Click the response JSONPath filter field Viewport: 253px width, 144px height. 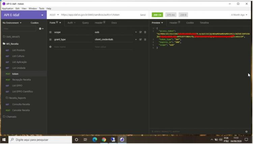pyautogui.click(x=197, y=131)
